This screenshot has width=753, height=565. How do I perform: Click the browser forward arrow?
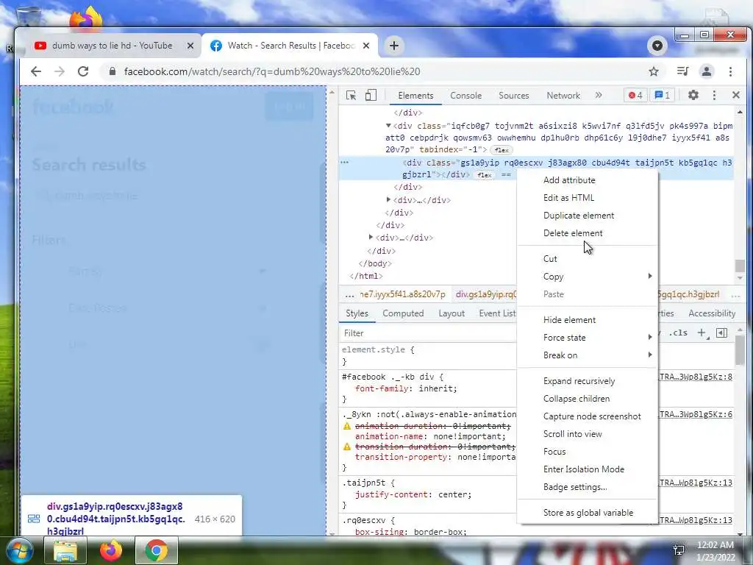[60, 71]
